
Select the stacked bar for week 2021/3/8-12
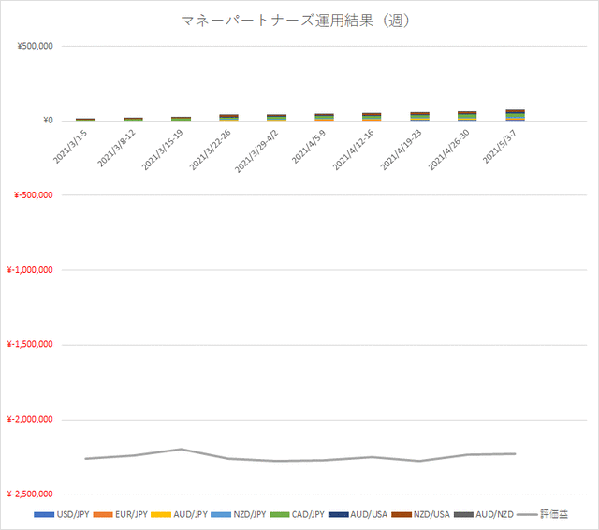133,119
